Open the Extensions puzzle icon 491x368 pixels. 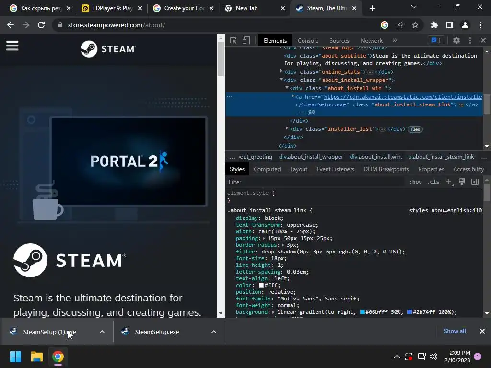pyautogui.click(x=434, y=25)
